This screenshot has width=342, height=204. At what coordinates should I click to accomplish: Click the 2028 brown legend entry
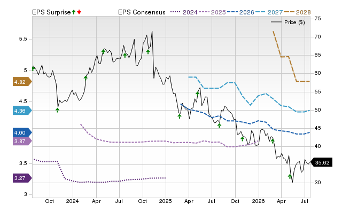[x=297, y=12]
